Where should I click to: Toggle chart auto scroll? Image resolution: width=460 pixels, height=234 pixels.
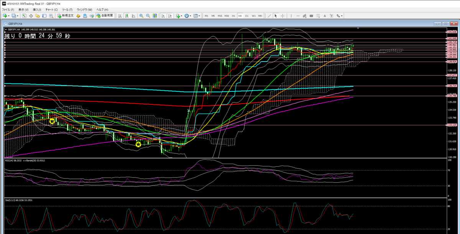pos(163,16)
